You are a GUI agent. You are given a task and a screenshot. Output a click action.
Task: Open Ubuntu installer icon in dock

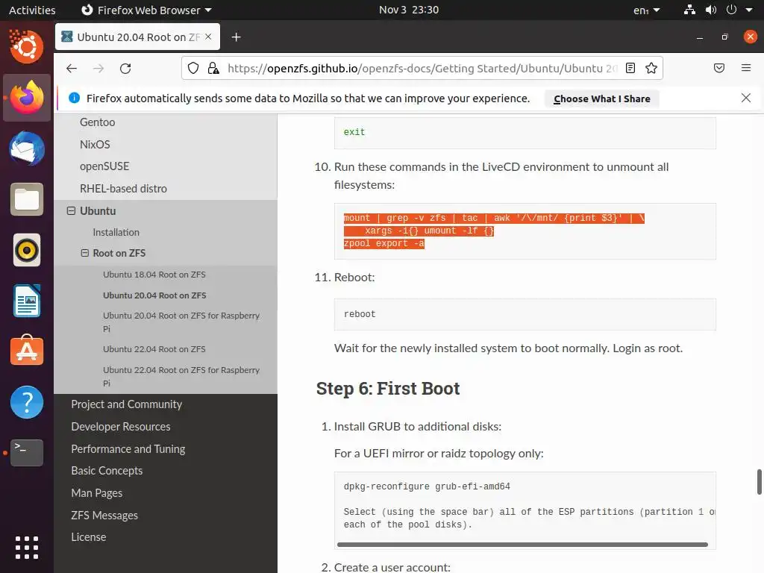click(x=27, y=46)
